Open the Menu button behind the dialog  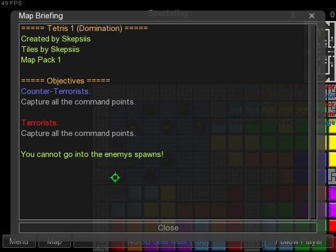click(x=19, y=241)
